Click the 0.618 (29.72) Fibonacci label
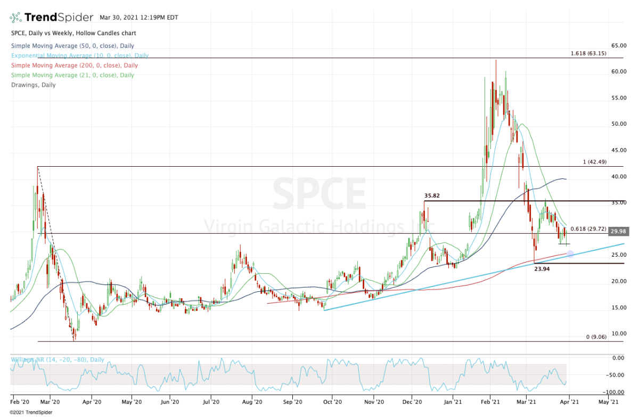Image resolution: width=639 pixels, height=417 pixels. 588,228
